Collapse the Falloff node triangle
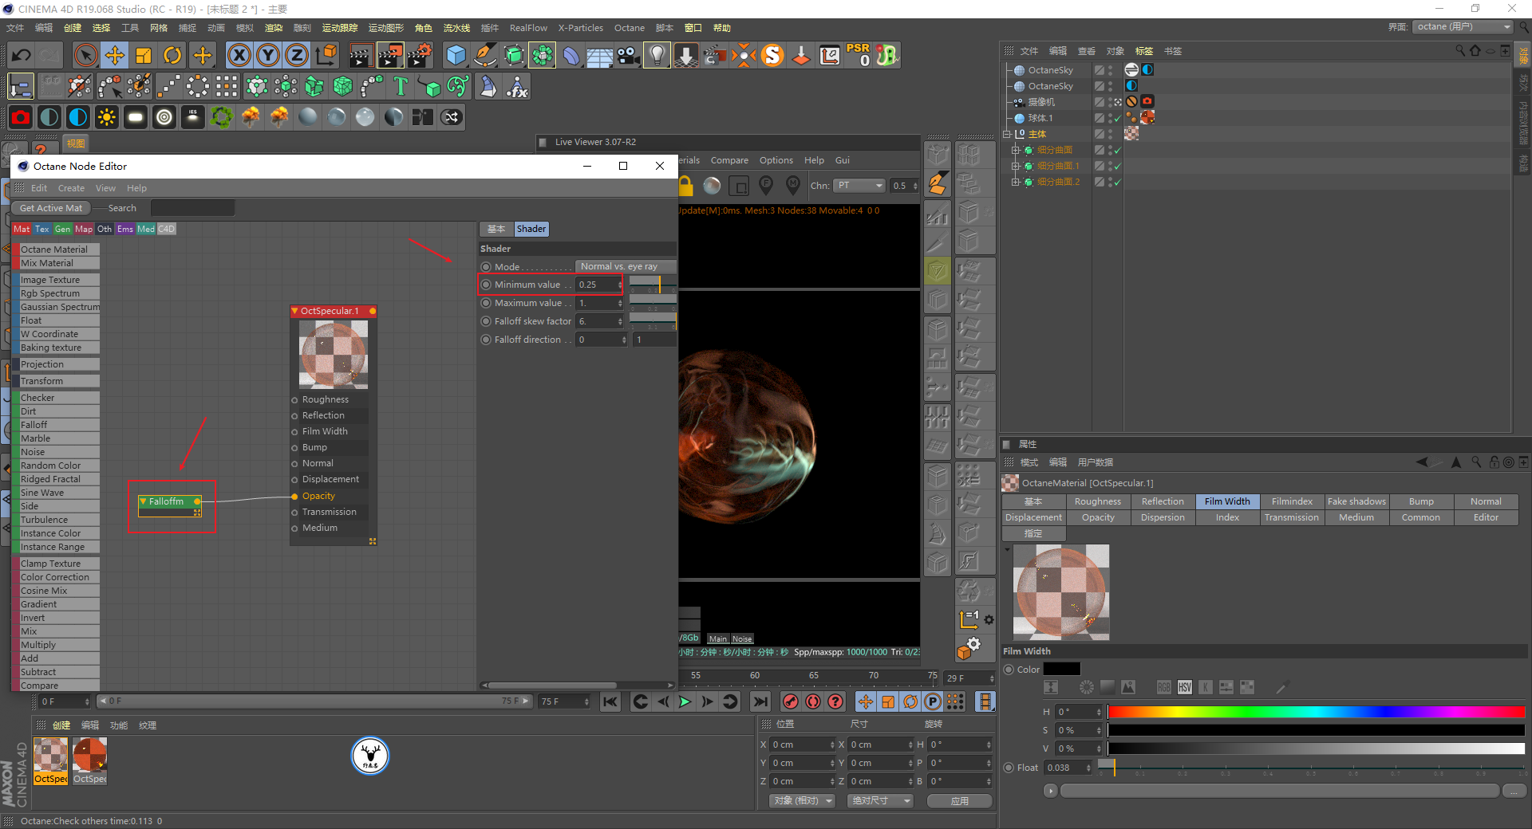This screenshot has width=1532, height=829. pos(143,501)
